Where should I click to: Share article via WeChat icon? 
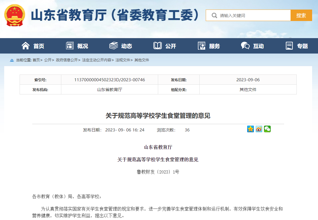click(267, 129)
